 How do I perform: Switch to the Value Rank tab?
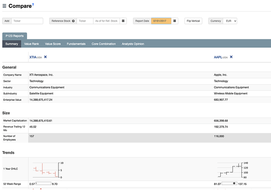[x=31, y=44]
